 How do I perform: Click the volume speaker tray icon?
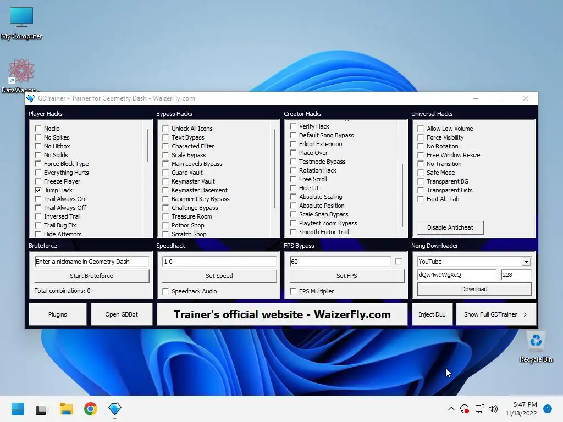click(x=493, y=409)
